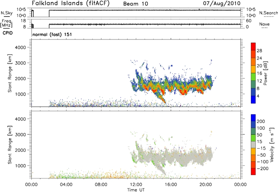
Task: Click the '3000' tick on velocity panel
Action: 21,134
